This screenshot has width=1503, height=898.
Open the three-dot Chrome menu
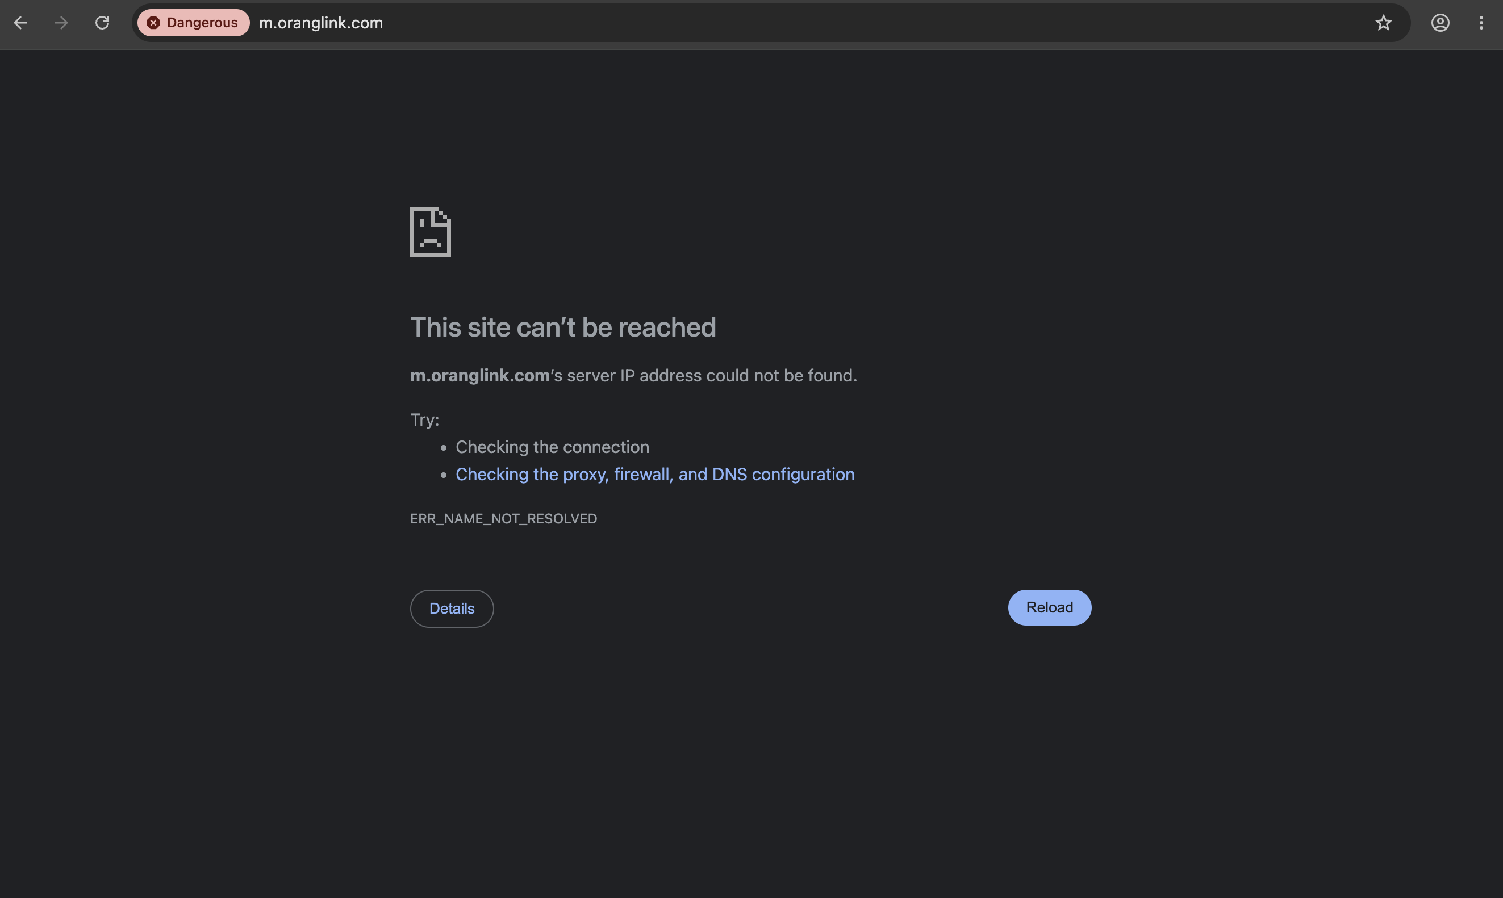click(x=1481, y=23)
